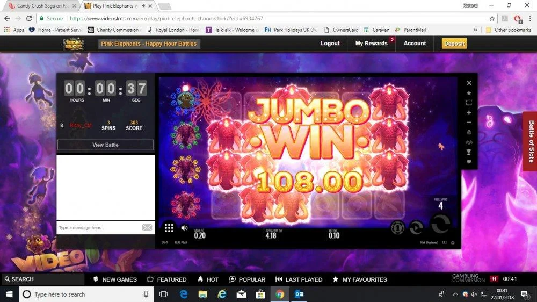This screenshot has height=302, width=537.
Task: Open Outlook from the taskbar
Action: [299, 294]
